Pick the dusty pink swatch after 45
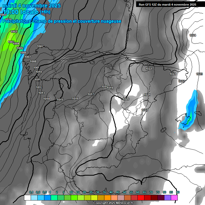Image resolution: width=205 pixels, height=205 pixels. click(121, 198)
